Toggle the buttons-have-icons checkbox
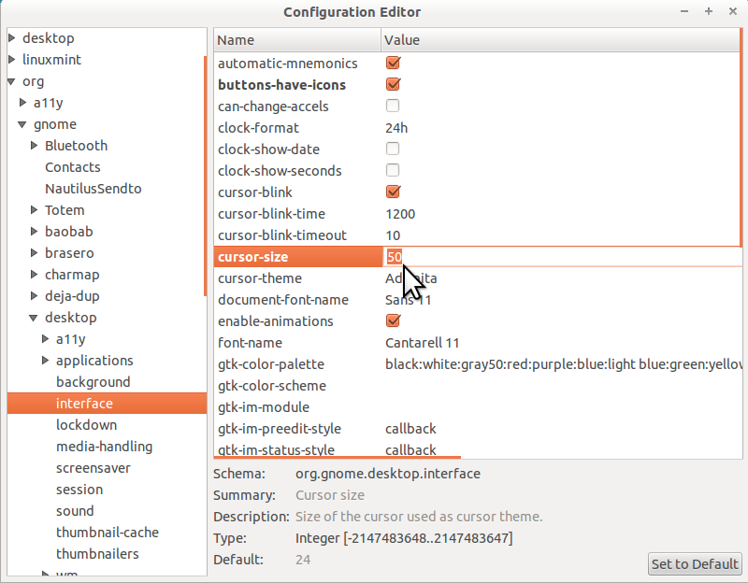The height and width of the screenshot is (583, 748). pyautogui.click(x=393, y=85)
